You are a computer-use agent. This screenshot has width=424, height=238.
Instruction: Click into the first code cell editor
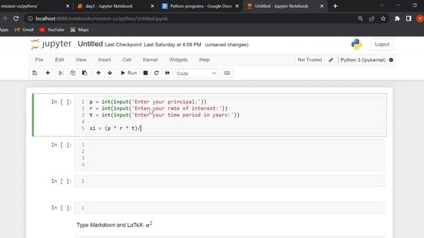point(229,115)
